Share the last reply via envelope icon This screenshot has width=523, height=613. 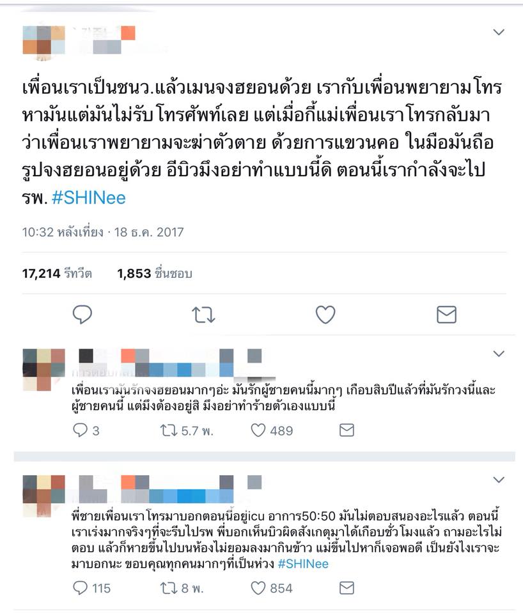pyautogui.click(x=347, y=588)
